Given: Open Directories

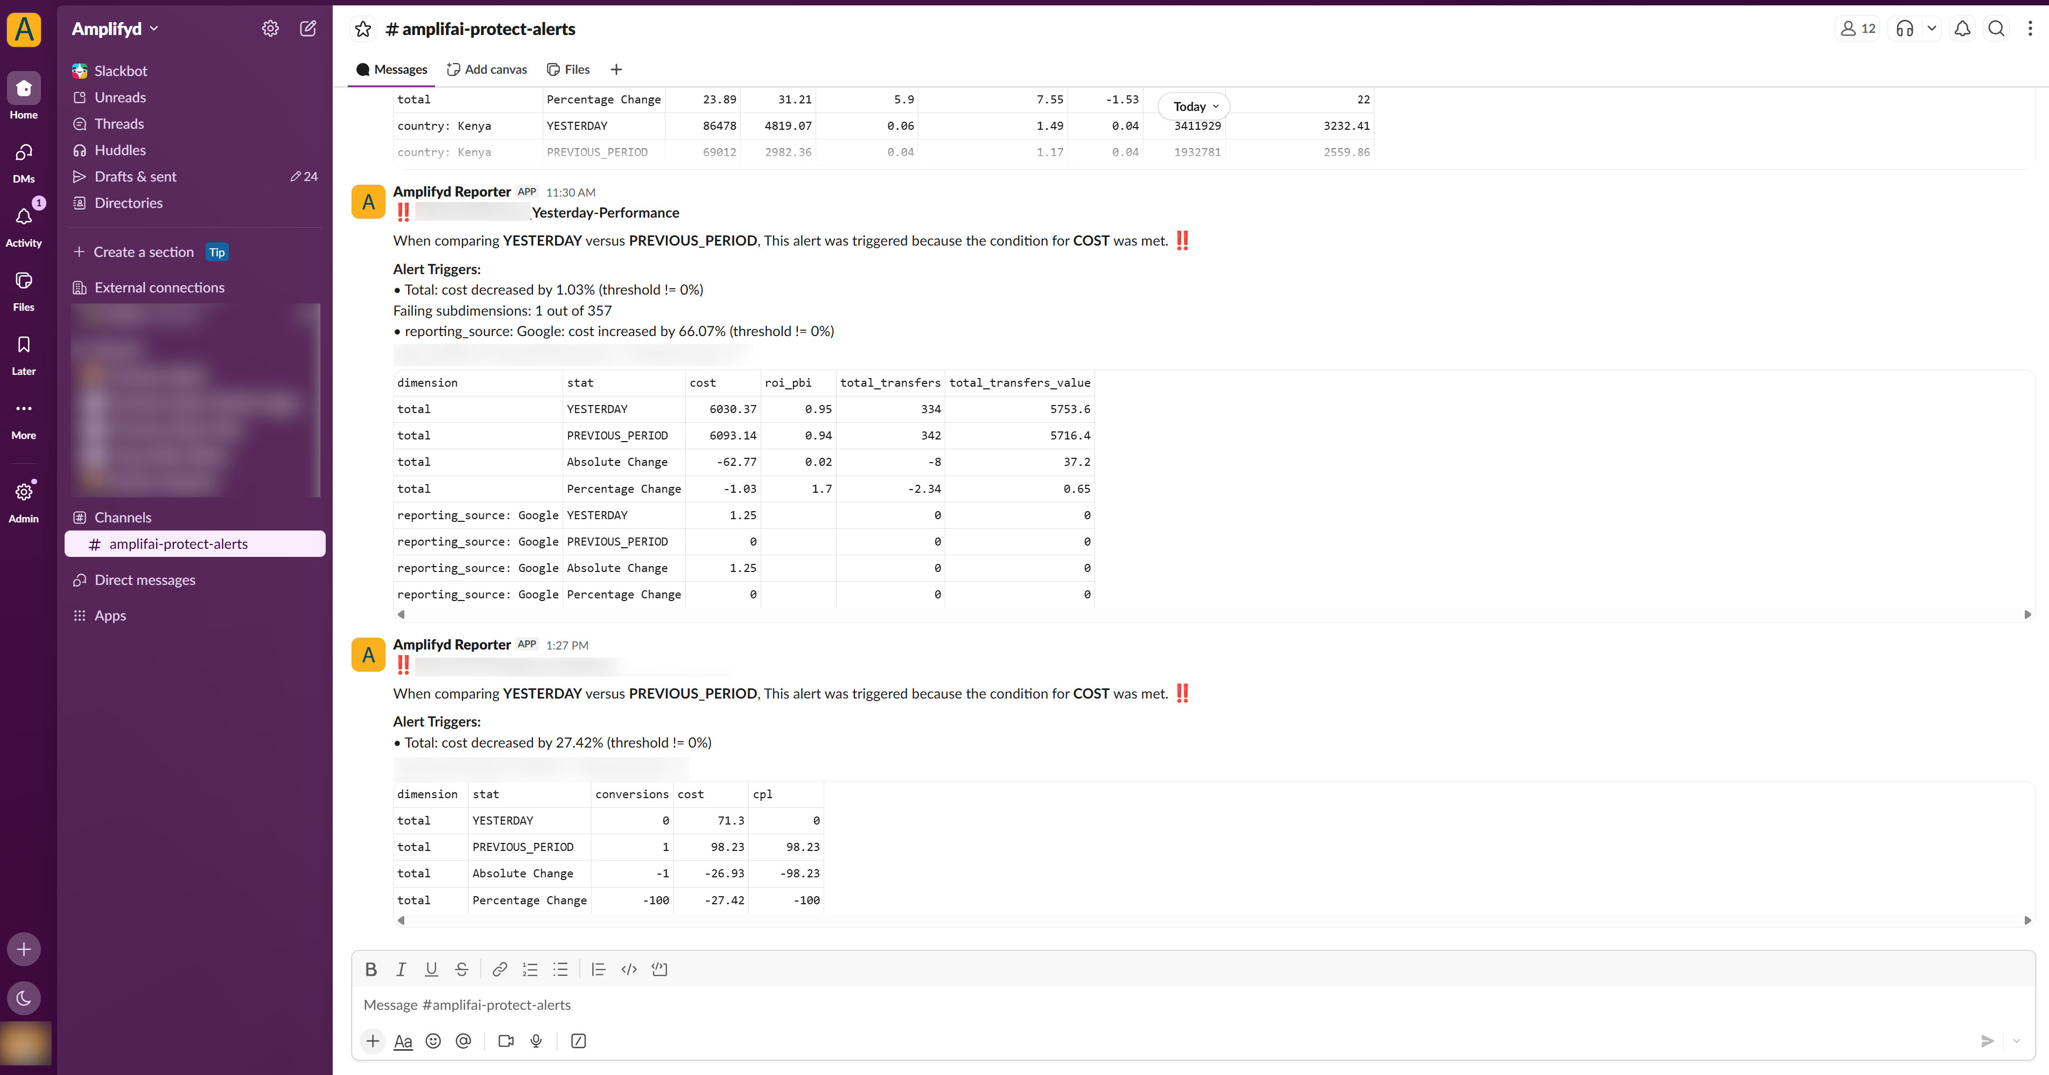Looking at the screenshot, I should click(x=195, y=203).
